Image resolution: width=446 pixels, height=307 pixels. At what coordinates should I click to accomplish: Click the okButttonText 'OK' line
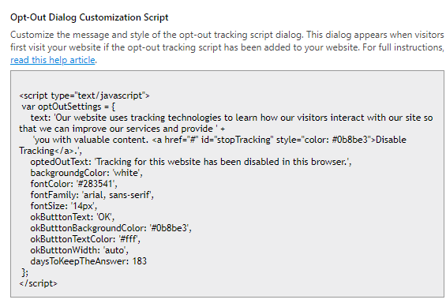pos(73,217)
